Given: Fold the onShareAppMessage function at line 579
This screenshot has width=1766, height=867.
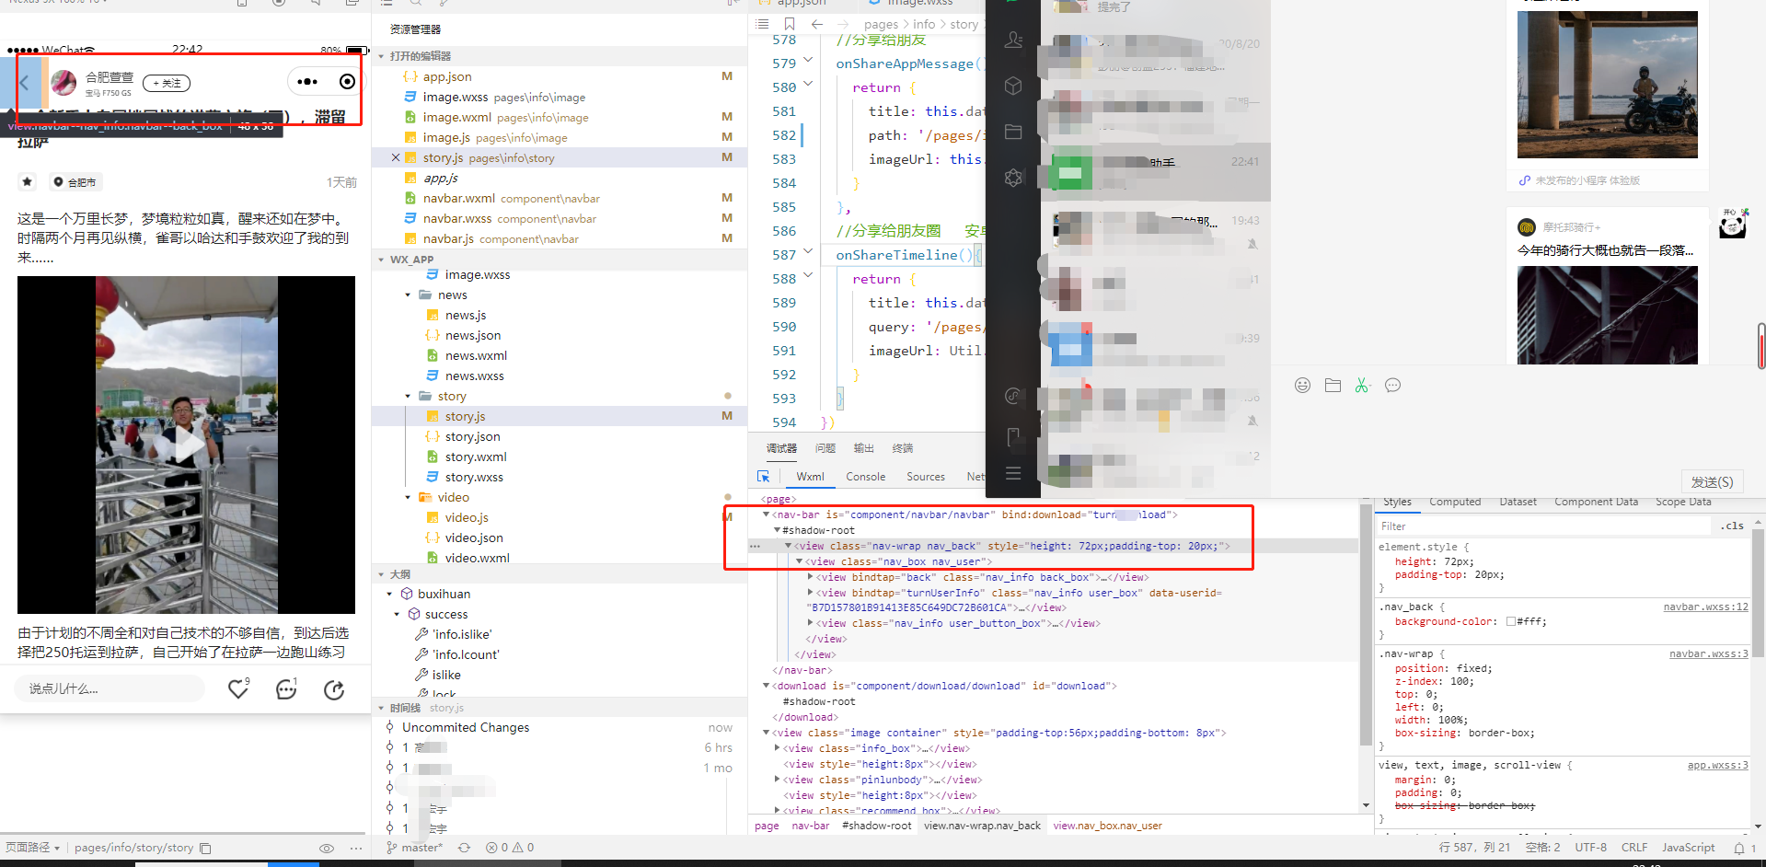Looking at the screenshot, I should [808, 61].
